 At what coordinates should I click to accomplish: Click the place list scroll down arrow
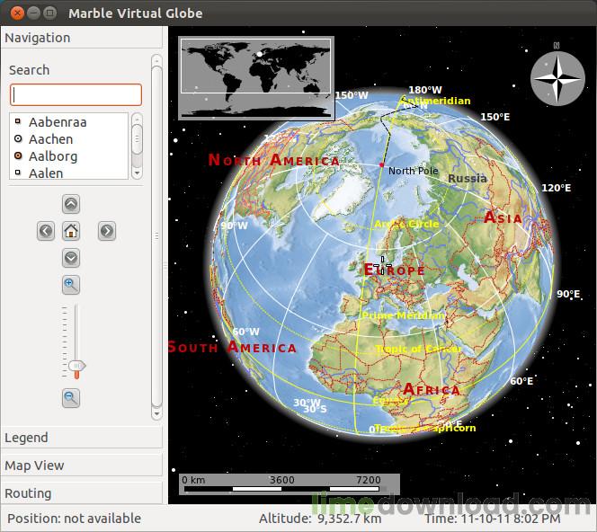coord(138,172)
